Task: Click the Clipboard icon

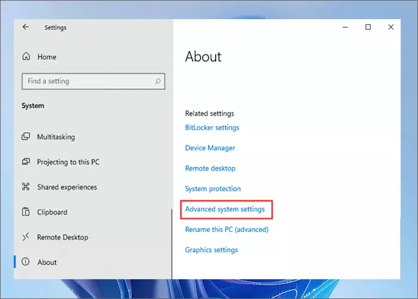Action: (26, 212)
